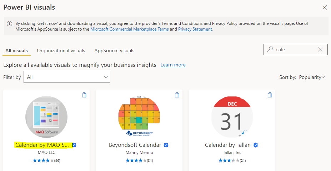Click the Manny Merino publisher name
This screenshot has height=171, width=331.
tap(139, 153)
